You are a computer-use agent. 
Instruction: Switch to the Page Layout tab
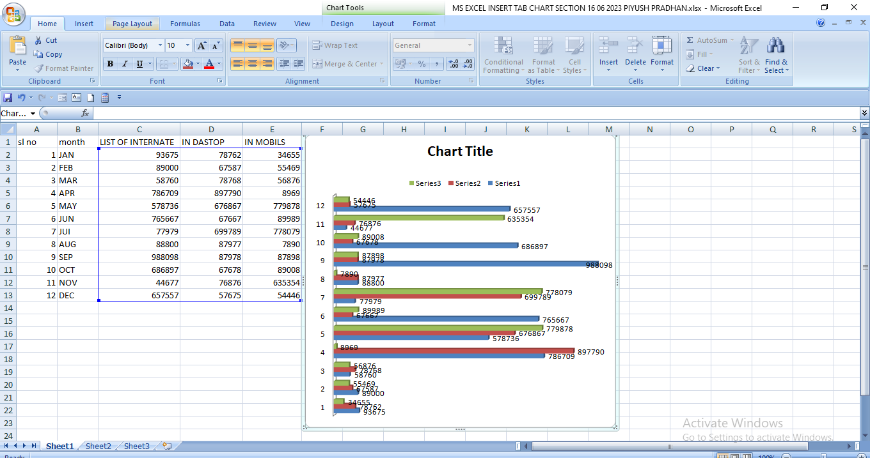click(x=132, y=24)
